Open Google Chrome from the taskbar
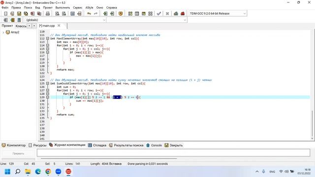Viewport: 315px width, 177px height. coord(48,172)
